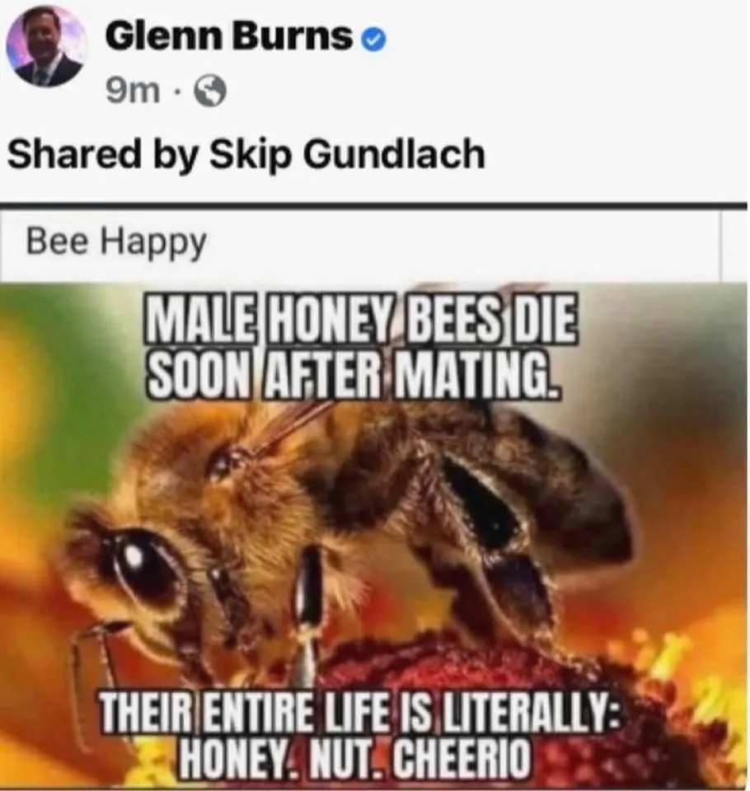The width and height of the screenshot is (750, 791).
Task: Click the yellow flower petals at right
Action: click(677, 671)
